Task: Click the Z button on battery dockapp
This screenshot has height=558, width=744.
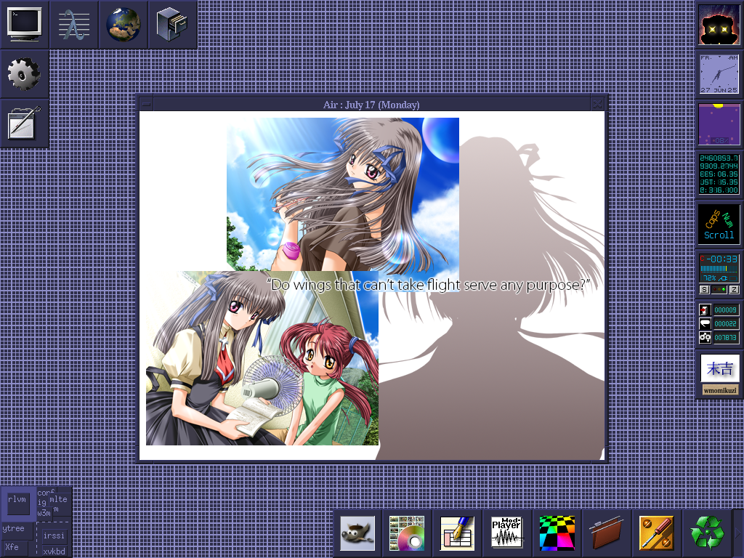Action: pos(734,289)
